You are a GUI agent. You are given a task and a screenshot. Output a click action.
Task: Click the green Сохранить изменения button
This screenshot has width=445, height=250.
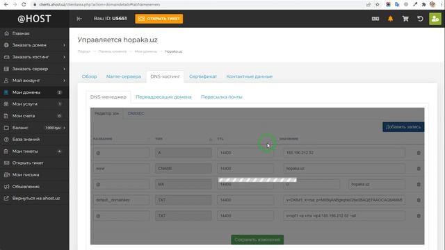click(x=257, y=240)
